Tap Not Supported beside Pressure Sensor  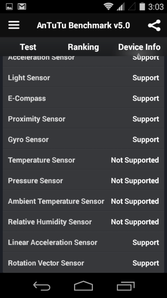pyautogui.click(x=135, y=181)
